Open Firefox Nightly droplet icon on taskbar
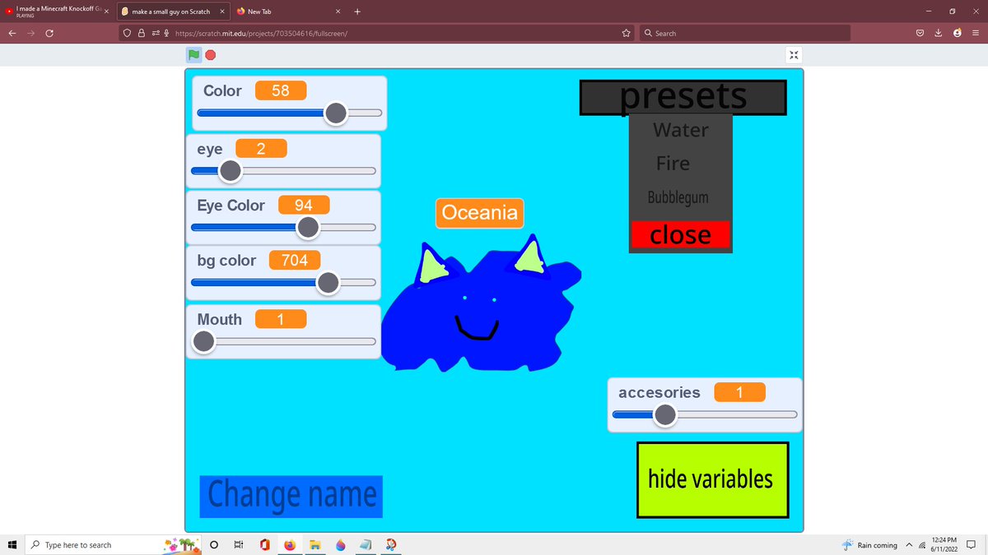The width and height of the screenshot is (988, 555). 341,545
